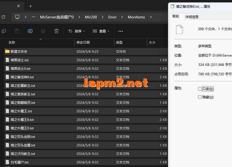Click document icon of 暗之双头金刚.txt
The width and height of the screenshot is (232, 167).
(7, 137)
